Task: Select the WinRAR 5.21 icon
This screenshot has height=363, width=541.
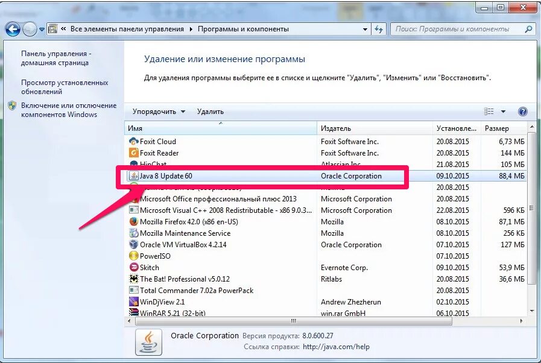Action: pos(133,312)
